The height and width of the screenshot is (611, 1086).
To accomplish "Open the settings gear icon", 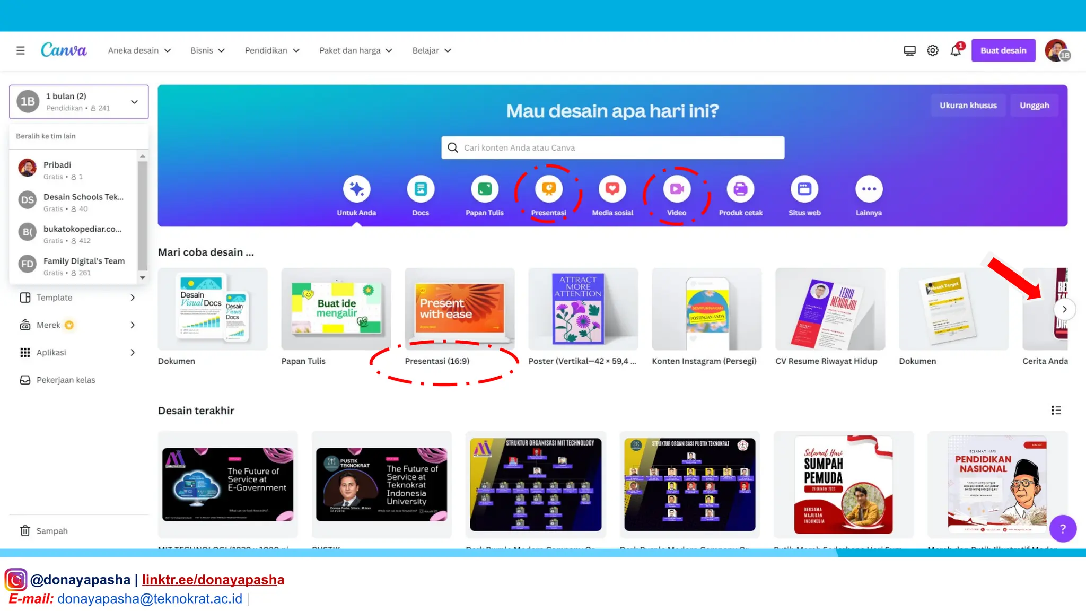I will pos(933,51).
